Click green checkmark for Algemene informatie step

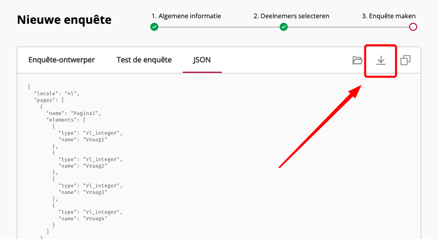pyautogui.click(x=154, y=27)
